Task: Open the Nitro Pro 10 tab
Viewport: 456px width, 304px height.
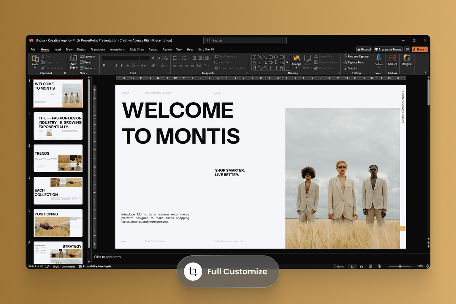Action: (x=206, y=49)
